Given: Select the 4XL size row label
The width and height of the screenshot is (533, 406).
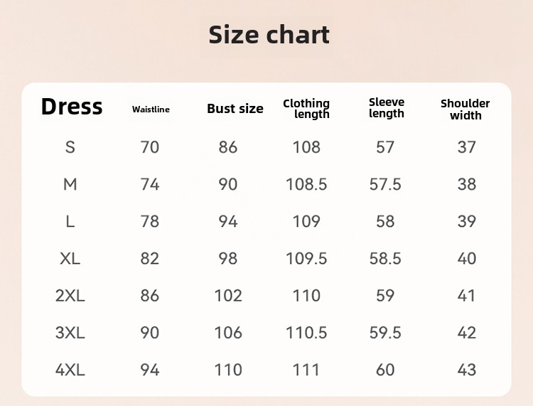Looking at the screenshot, I should (x=70, y=370).
